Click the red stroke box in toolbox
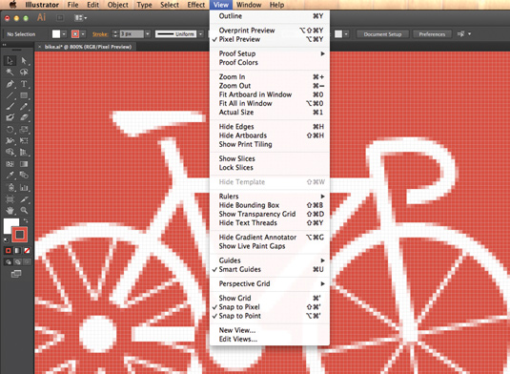 coord(19,235)
